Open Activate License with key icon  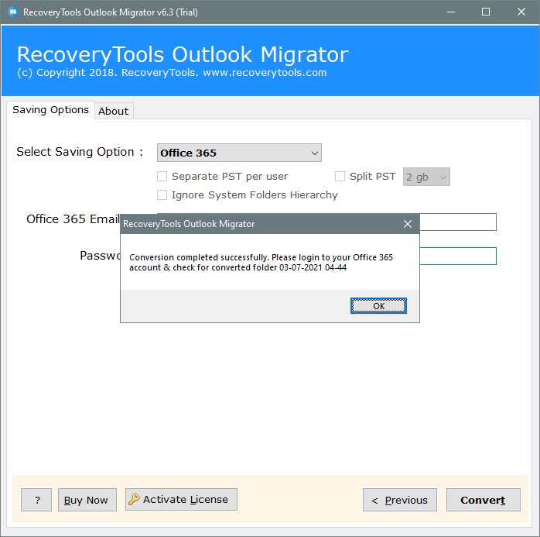[x=181, y=499]
